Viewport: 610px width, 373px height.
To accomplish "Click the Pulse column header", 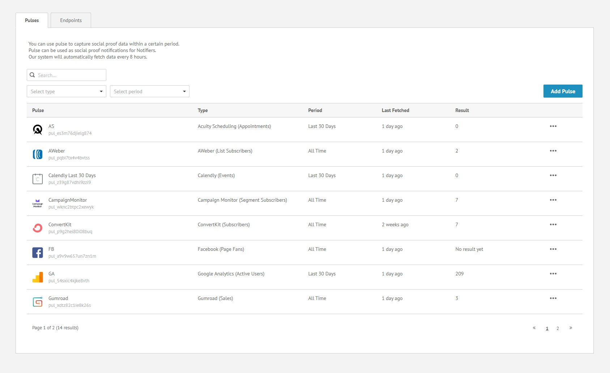I will click(x=38, y=110).
